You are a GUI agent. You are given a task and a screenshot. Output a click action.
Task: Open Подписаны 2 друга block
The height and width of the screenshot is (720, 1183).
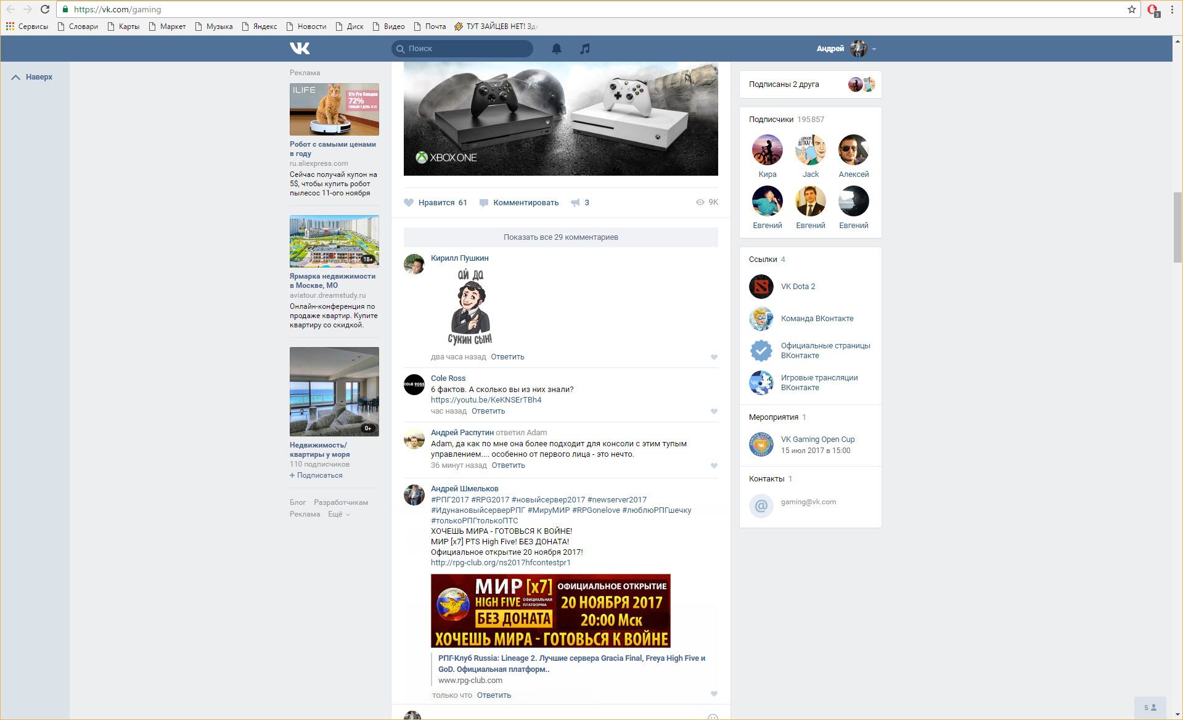[811, 84]
